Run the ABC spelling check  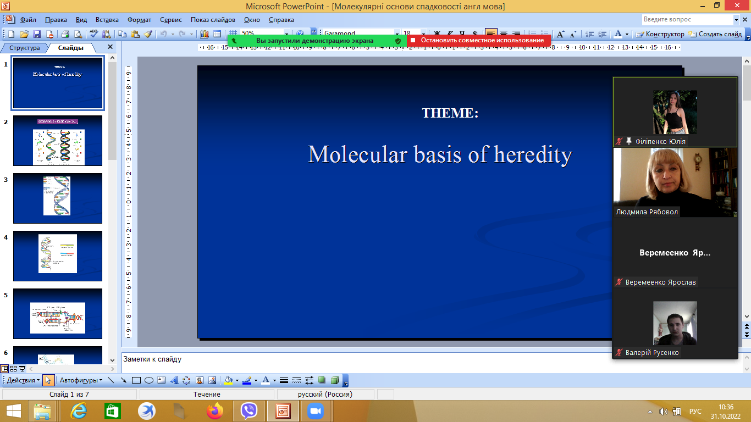coord(93,34)
